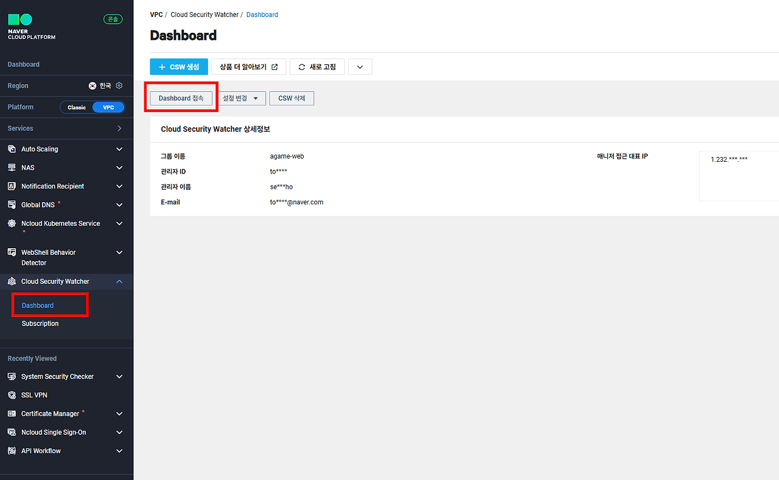Screen dimensions: 779x480
Task: Click the Certificate Manager icon
Action: coord(12,414)
